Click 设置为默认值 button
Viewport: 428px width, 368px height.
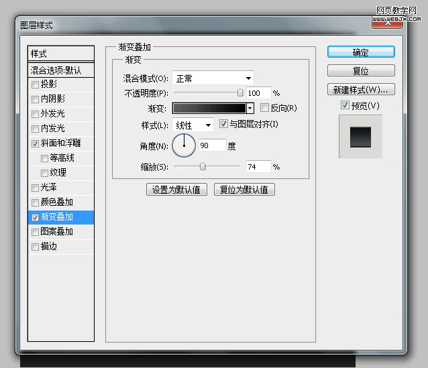177,190
